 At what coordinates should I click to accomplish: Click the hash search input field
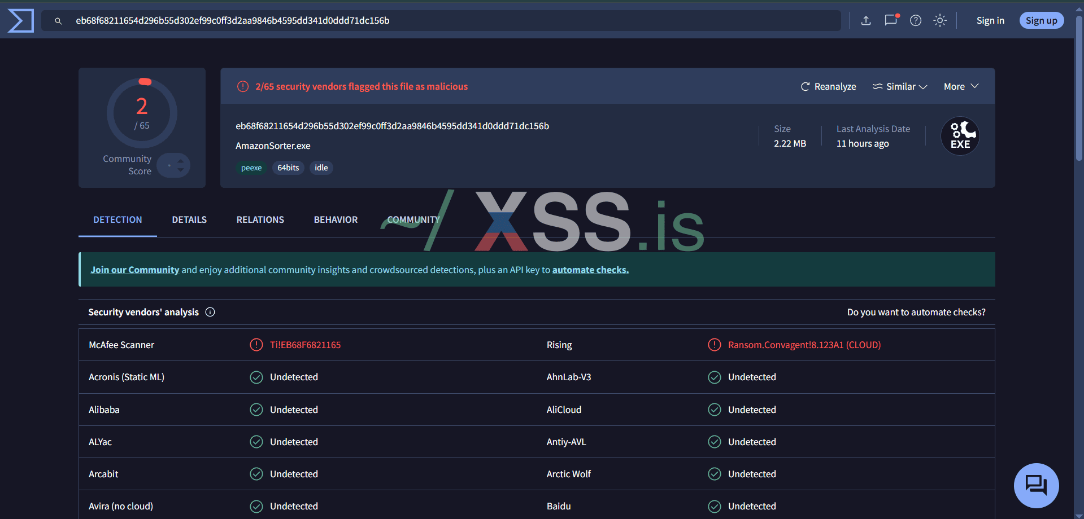pyautogui.click(x=441, y=21)
